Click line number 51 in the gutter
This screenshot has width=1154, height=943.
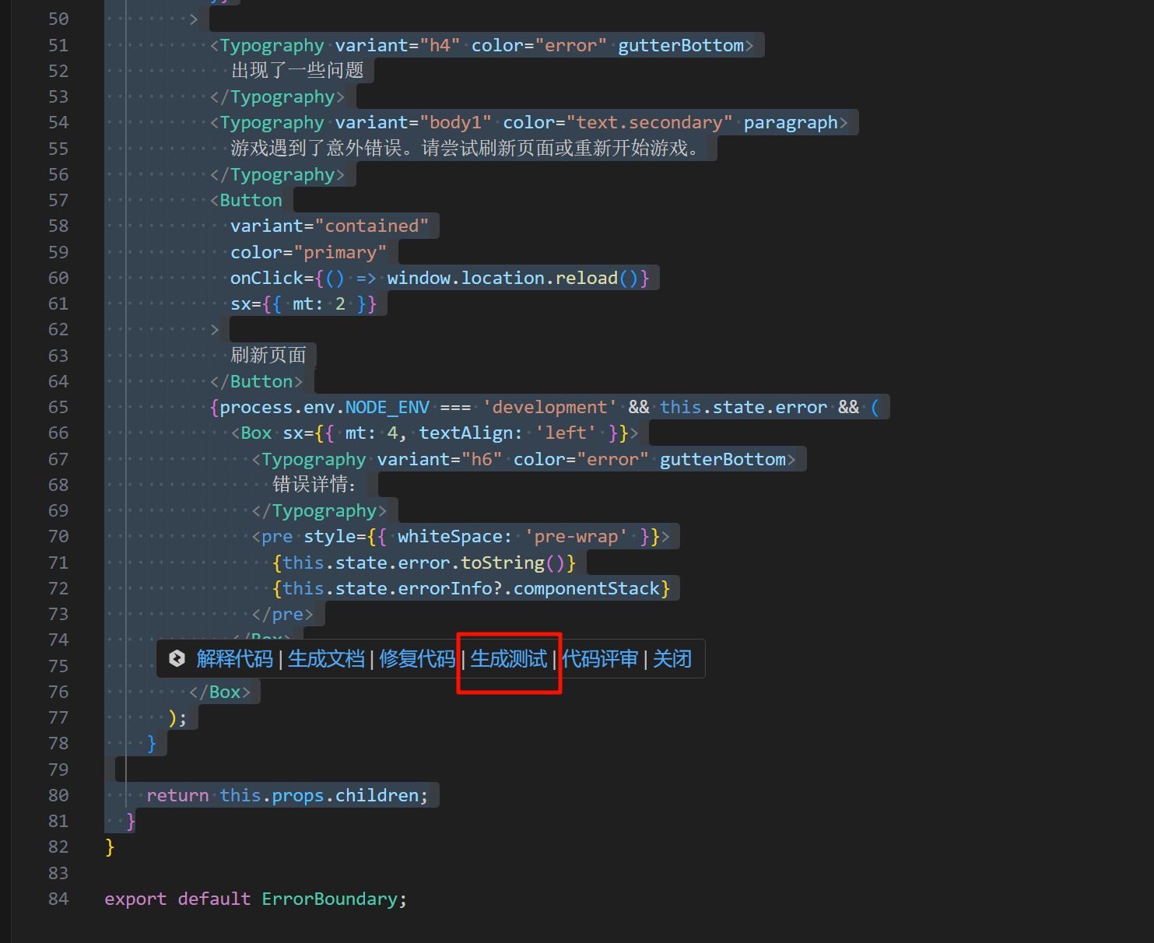pos(58,45)
